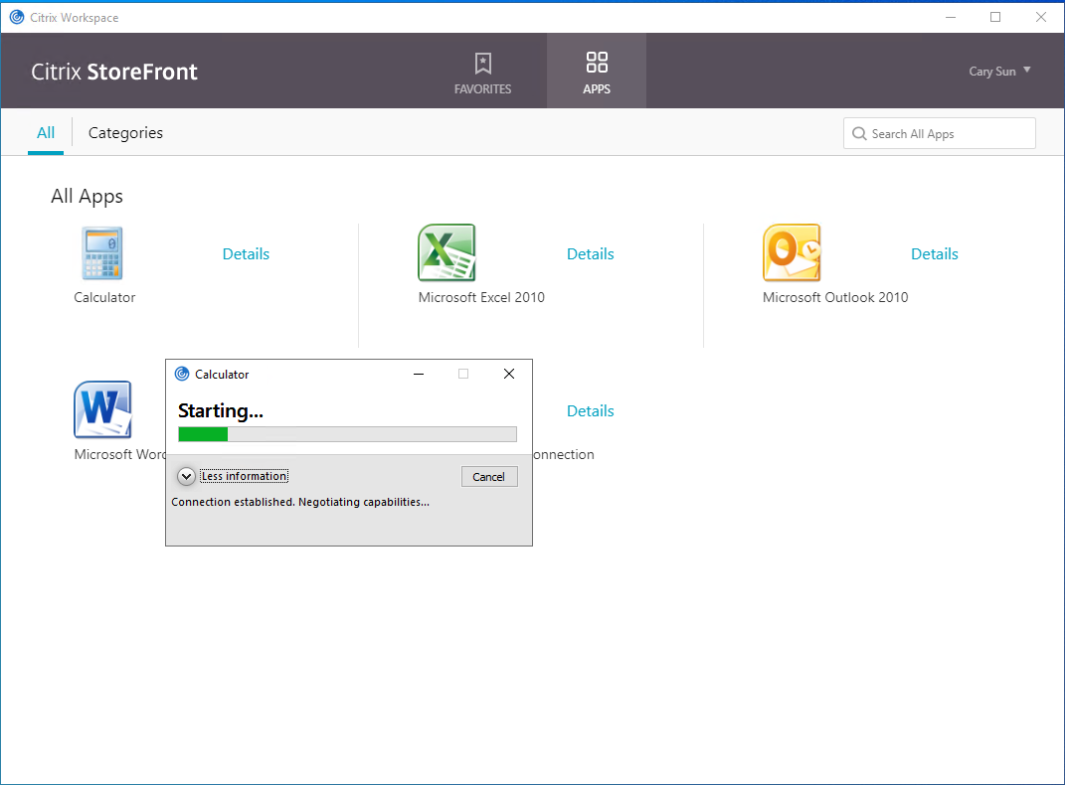Click the All Apps heading
This screenshot has height=785, width=1065.
[x=87, y=196]
